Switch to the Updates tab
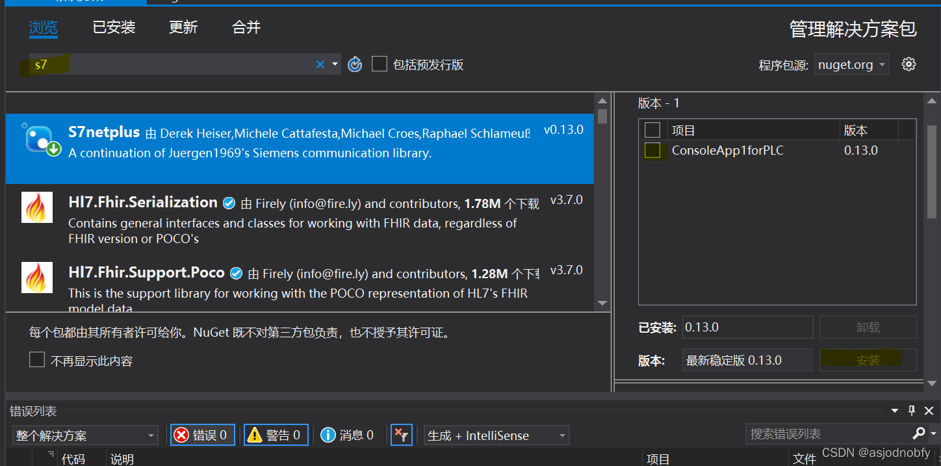 pos(183,27)
